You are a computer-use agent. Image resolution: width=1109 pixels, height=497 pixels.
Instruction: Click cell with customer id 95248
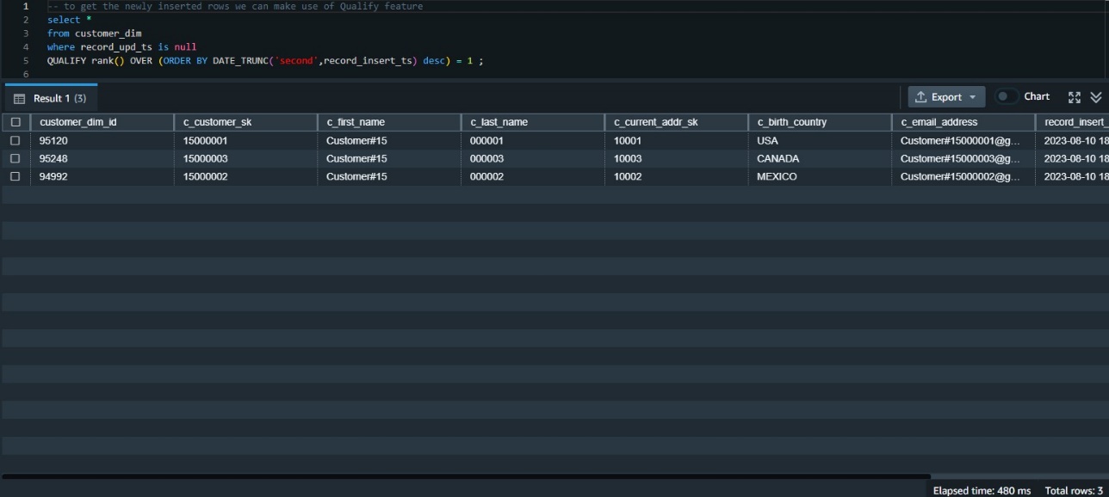[x=102, y=158]
